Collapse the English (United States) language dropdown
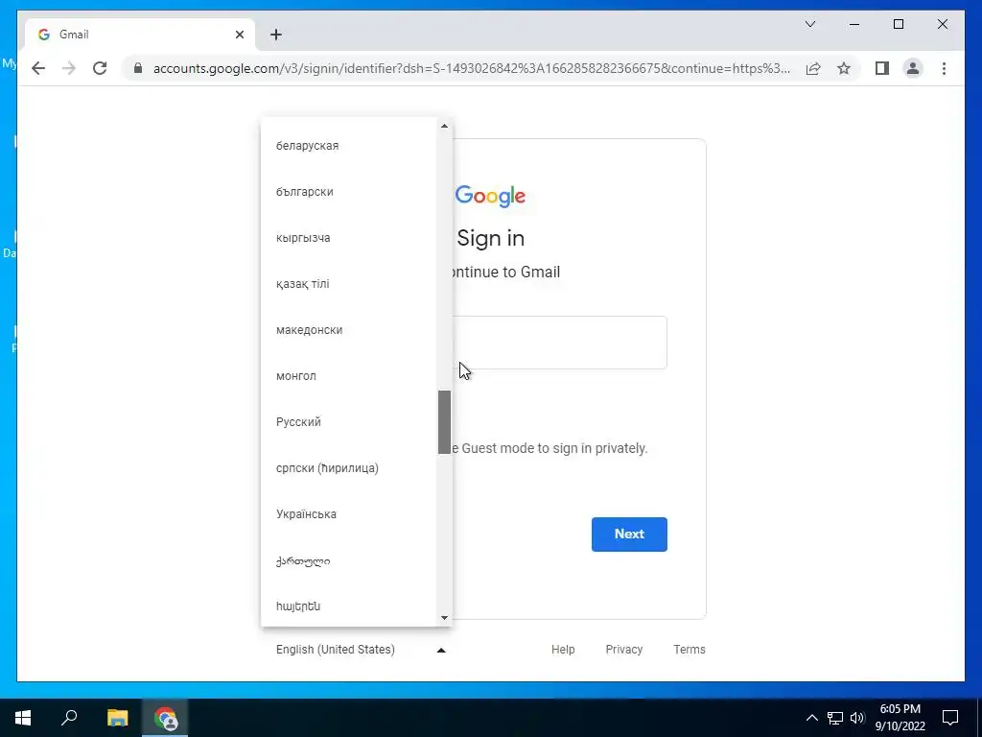 (x=362, y=650)
